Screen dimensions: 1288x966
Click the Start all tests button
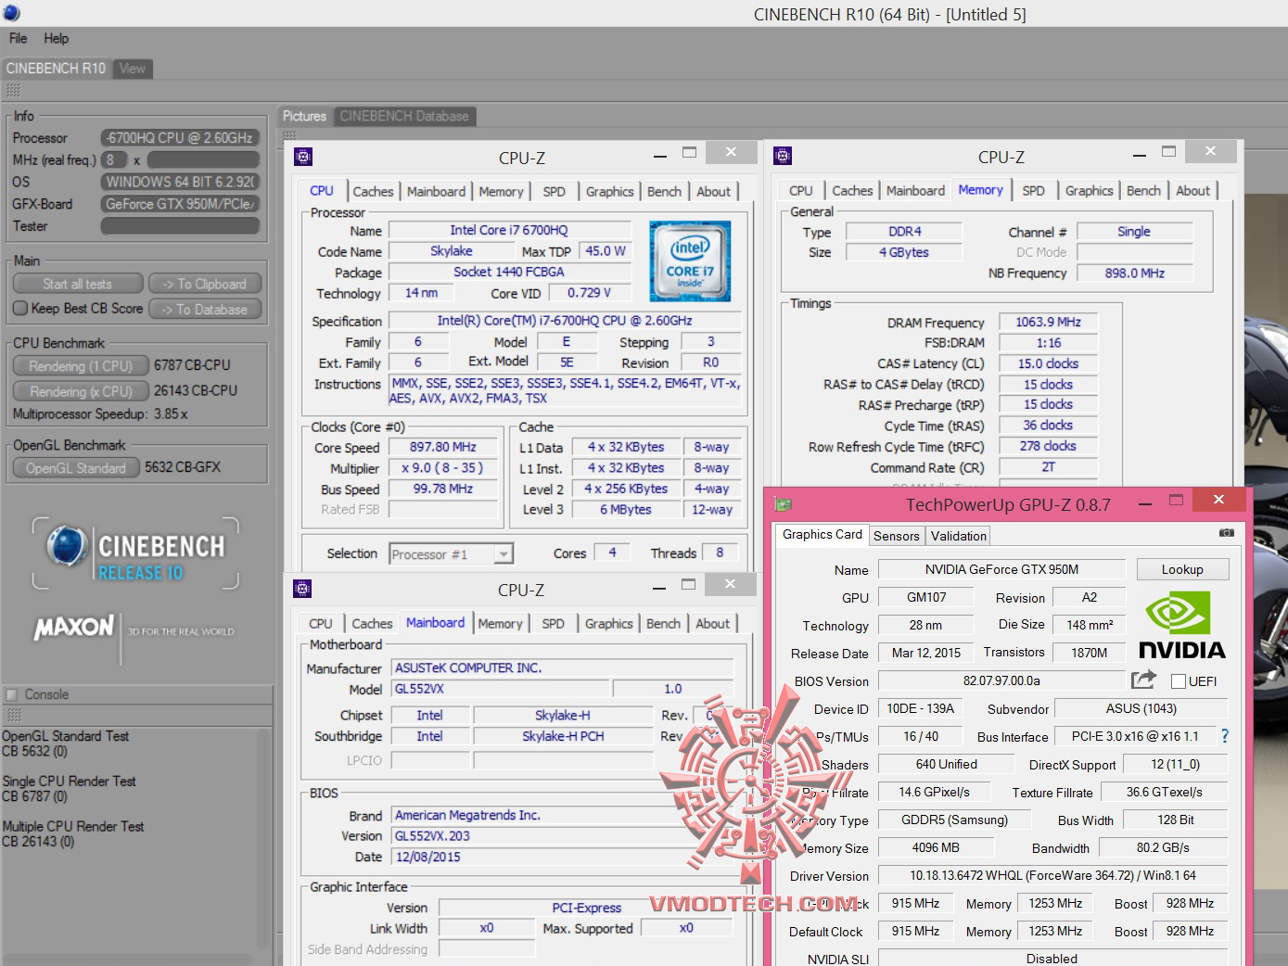(78, 284)
